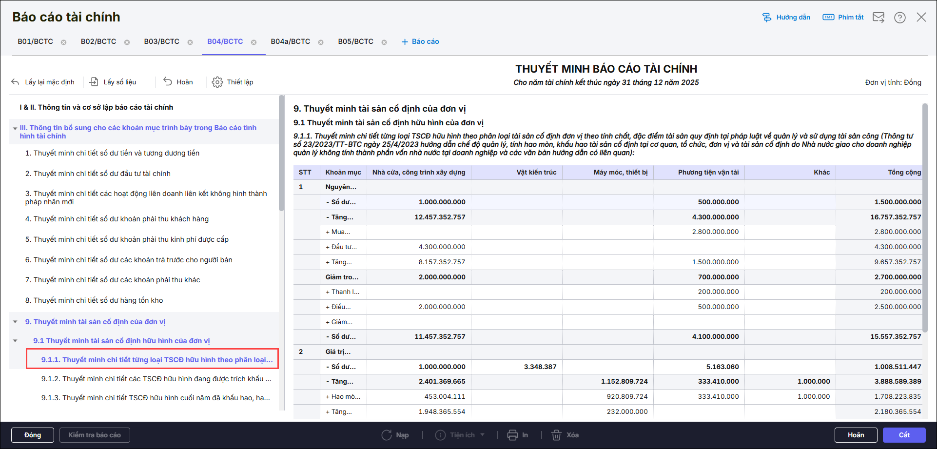Image resolution: width=937 pixels, height=449 pixels.
Task: Click the Thiết lập gear icon
Action: click(x=217, y=82)
